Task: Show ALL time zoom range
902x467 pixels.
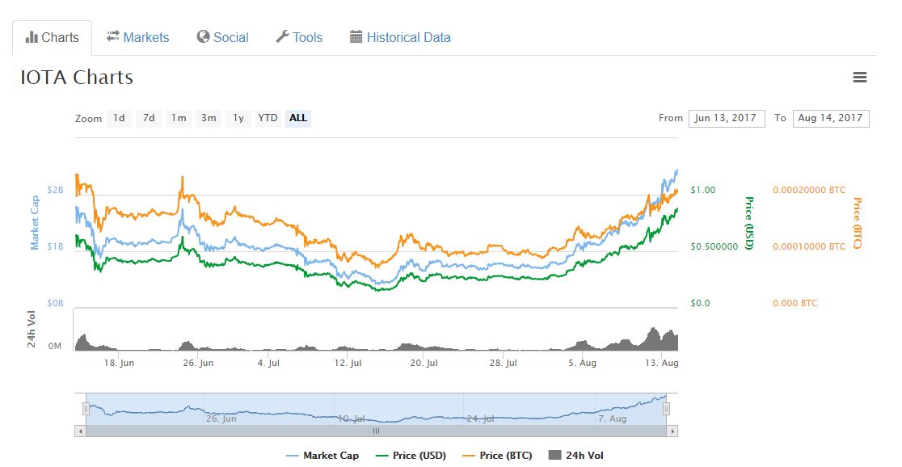Action: 298,118
